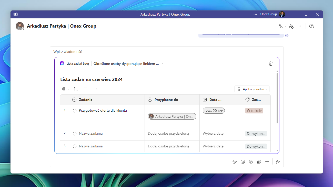Screen dimensions: 333x187
Task: Open more chat options in the header
Action: [x=299, y=26]
